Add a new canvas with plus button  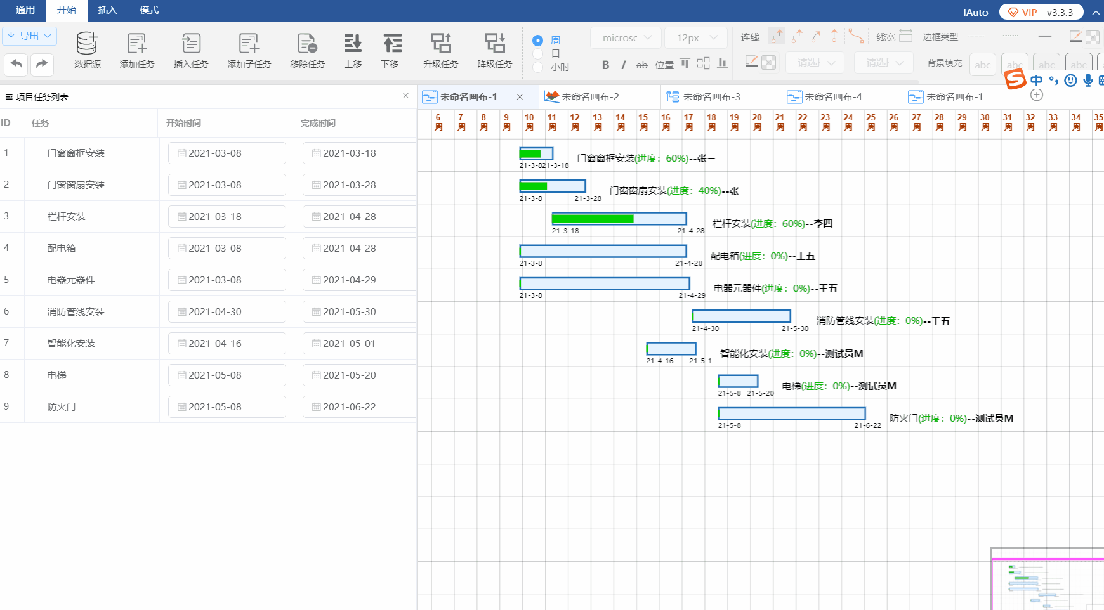pos(1037,95)
